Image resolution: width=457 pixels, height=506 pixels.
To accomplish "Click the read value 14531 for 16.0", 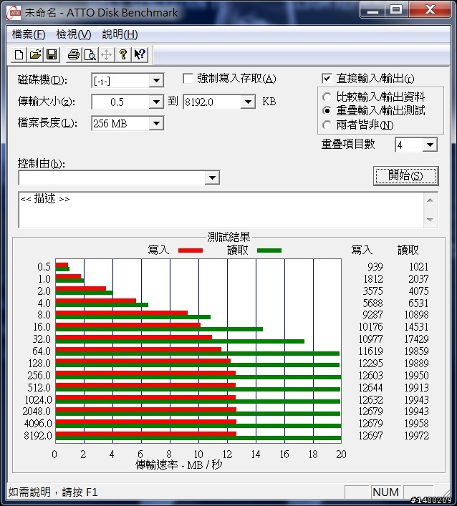I will pyautogui.click(x=417, y=327).
